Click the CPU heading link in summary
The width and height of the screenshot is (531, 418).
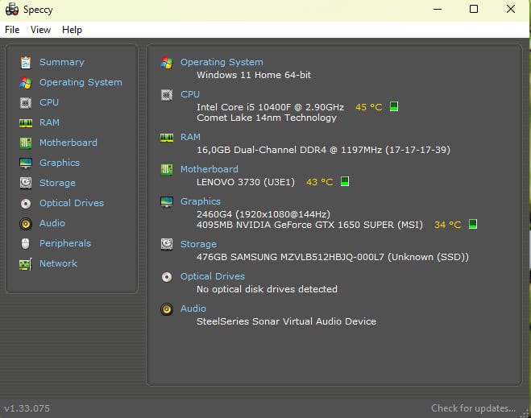(x=190, y=94)
